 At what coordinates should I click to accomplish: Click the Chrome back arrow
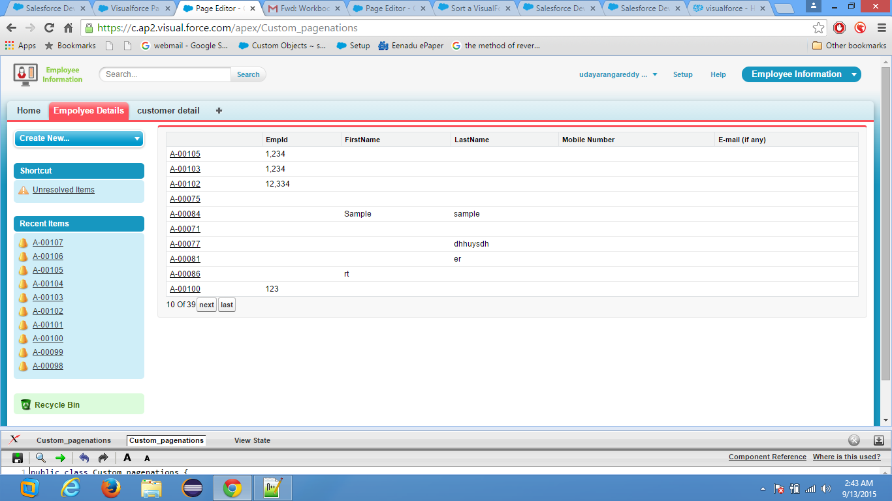[11, 28]
